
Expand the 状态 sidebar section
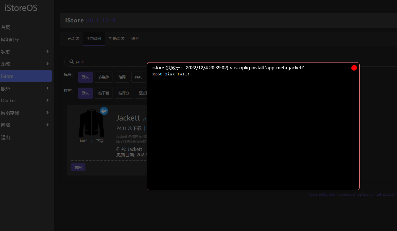[x=26, y=51]
